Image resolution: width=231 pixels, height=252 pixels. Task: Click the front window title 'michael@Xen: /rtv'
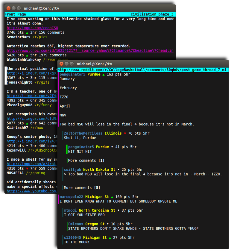[94, 64]
